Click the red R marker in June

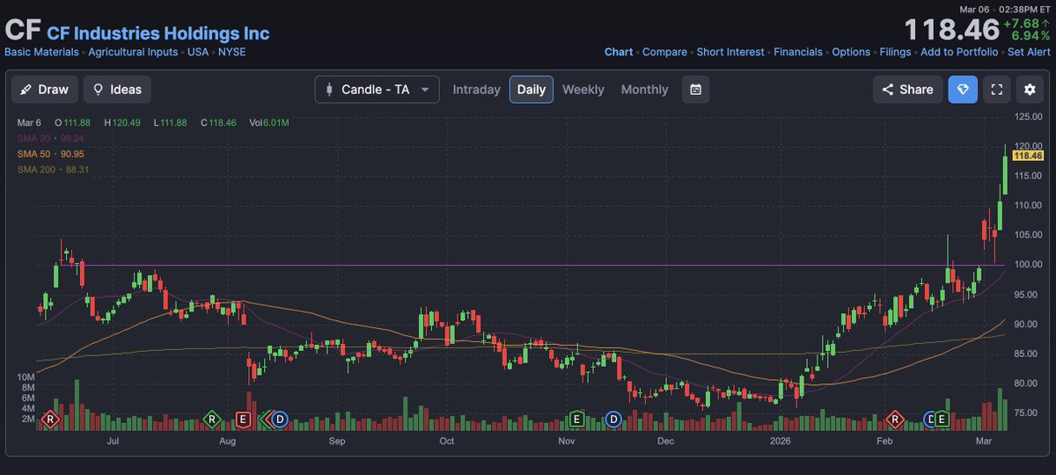[x=50, y=419]
